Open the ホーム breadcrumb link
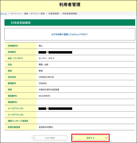Image resolution: width=137 pixels, height=143 pixels. point(4,14)
